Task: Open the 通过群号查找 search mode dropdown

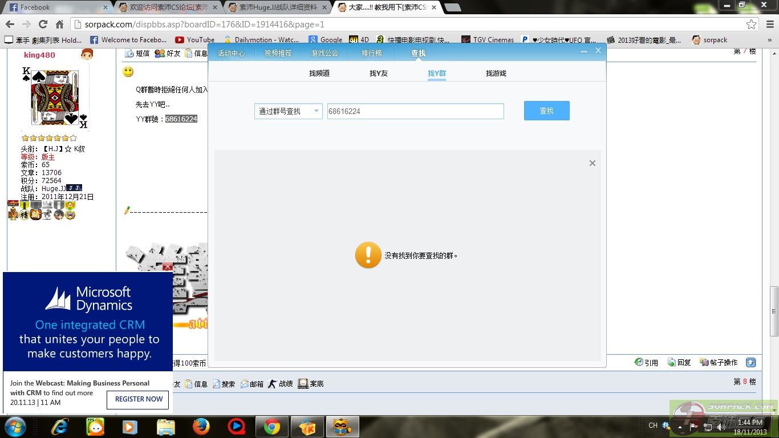Action: [x=288, y=111]
